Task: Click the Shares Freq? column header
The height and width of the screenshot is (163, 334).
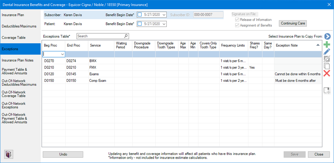Action: pos(255,45)
